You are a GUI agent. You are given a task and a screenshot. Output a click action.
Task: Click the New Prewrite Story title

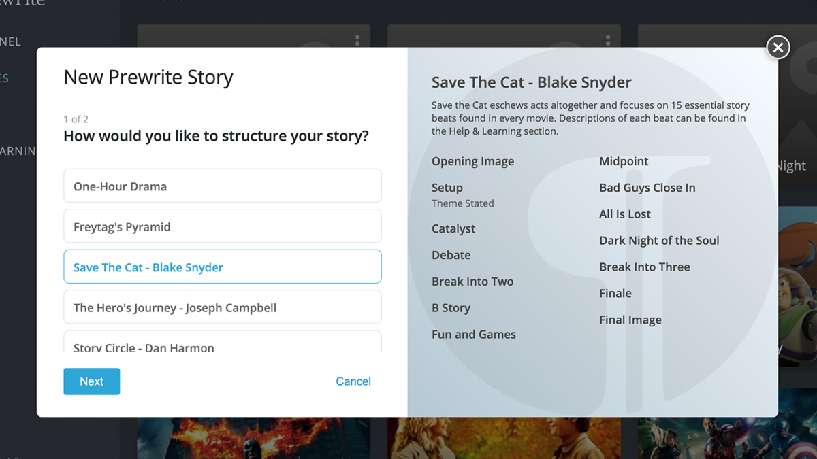point(148,78)
